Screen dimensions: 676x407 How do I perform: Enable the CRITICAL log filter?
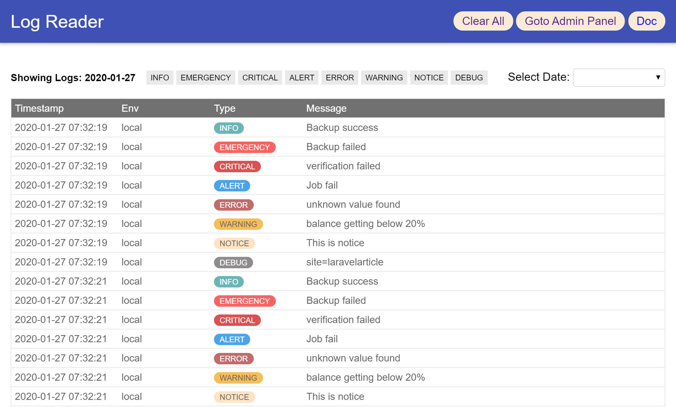pos(260,78)
